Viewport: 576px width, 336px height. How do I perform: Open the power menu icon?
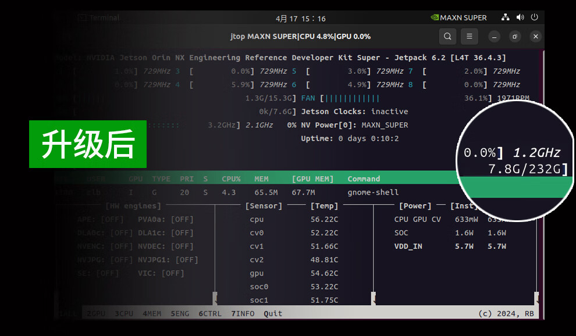535,17
